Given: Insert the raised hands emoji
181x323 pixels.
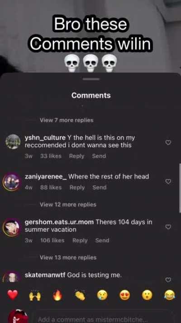Looking at the screenshot, I should click(35, 296).
